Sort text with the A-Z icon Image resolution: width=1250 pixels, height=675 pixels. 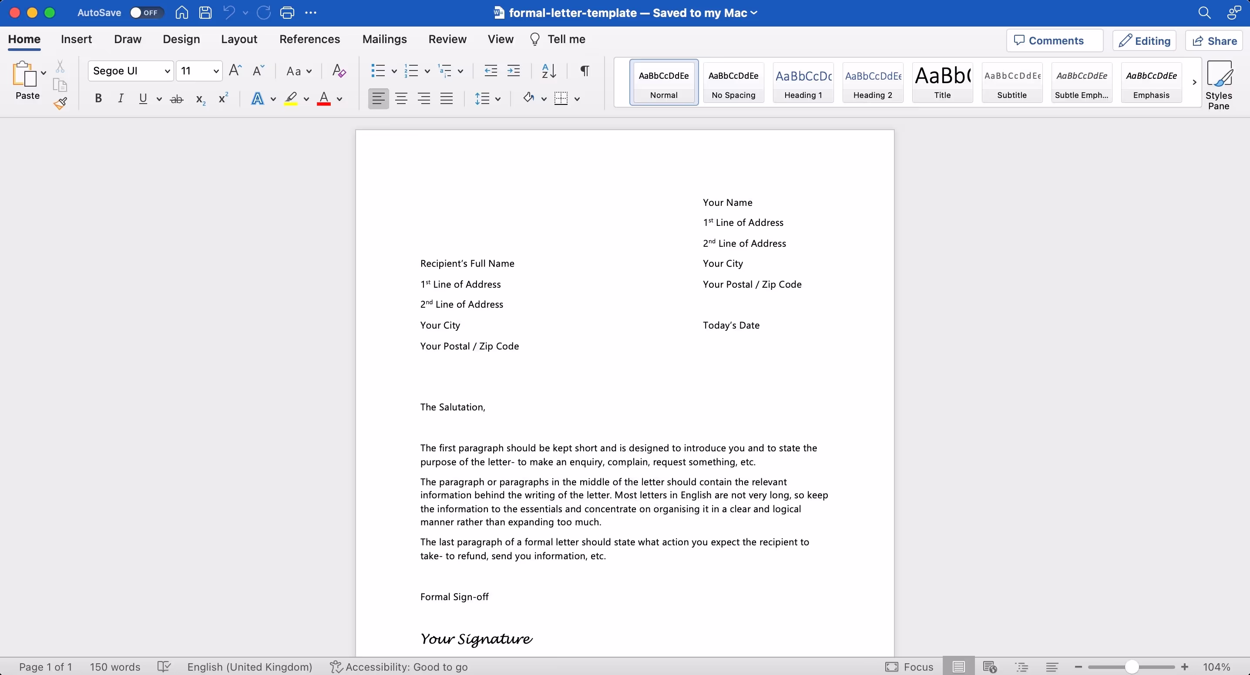point(549,71)
